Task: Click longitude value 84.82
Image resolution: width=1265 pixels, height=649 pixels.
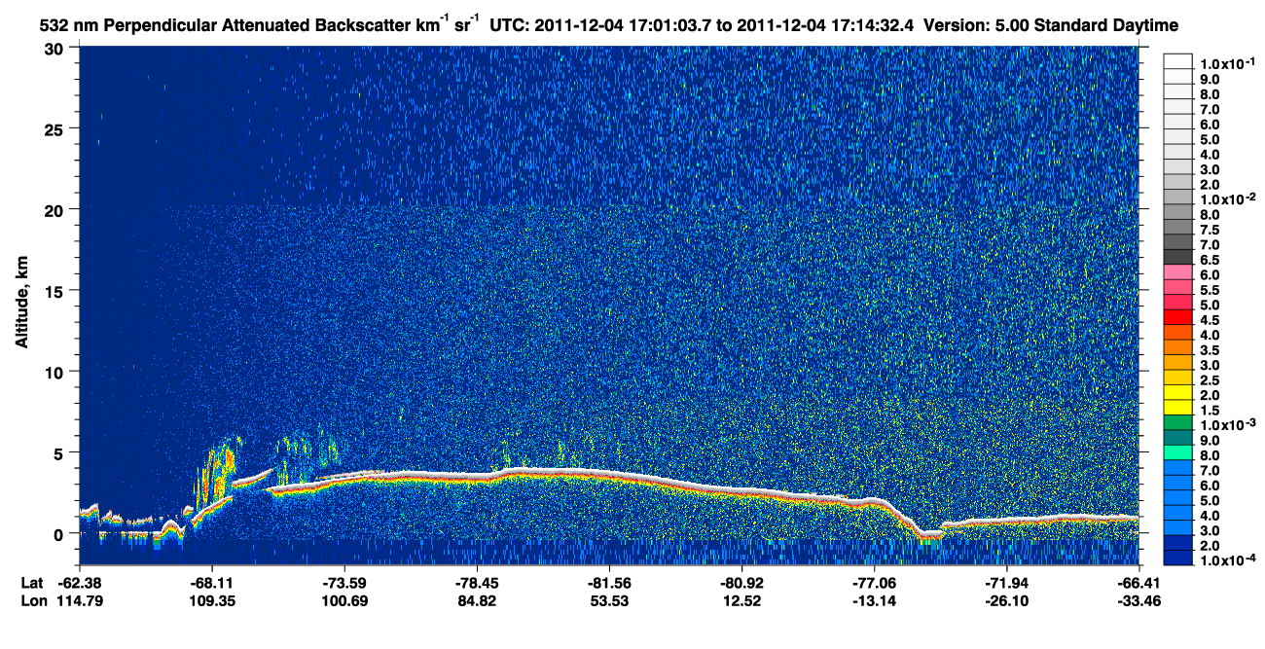Action: 476,600
